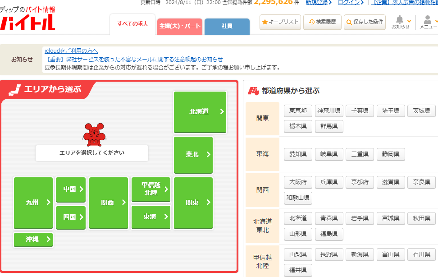Switch to the 主婦(夫)・パート tab
This screenshot has width=438, height=277.
pyautogui.click(x=180, y=26)
